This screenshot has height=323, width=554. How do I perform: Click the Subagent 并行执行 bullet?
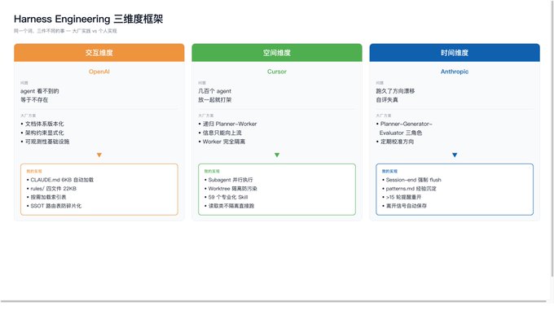coord(229,180)
